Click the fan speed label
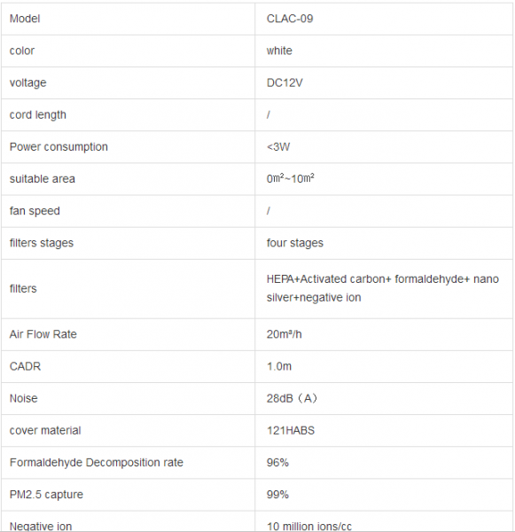 pos(35,211)
